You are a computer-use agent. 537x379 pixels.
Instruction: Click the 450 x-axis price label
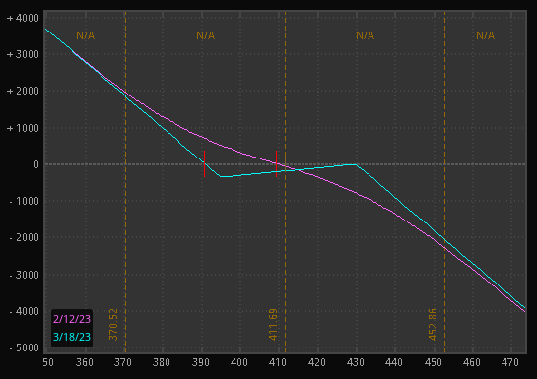pyautogui.click(x=434, y=362)
